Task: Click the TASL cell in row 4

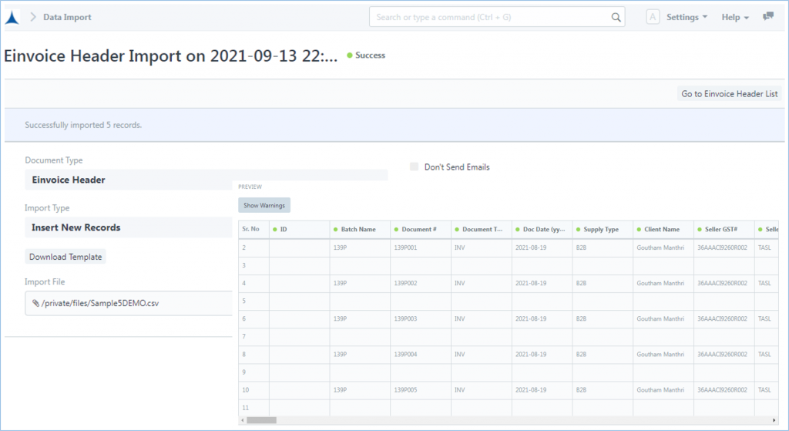Action: [767, 284]
